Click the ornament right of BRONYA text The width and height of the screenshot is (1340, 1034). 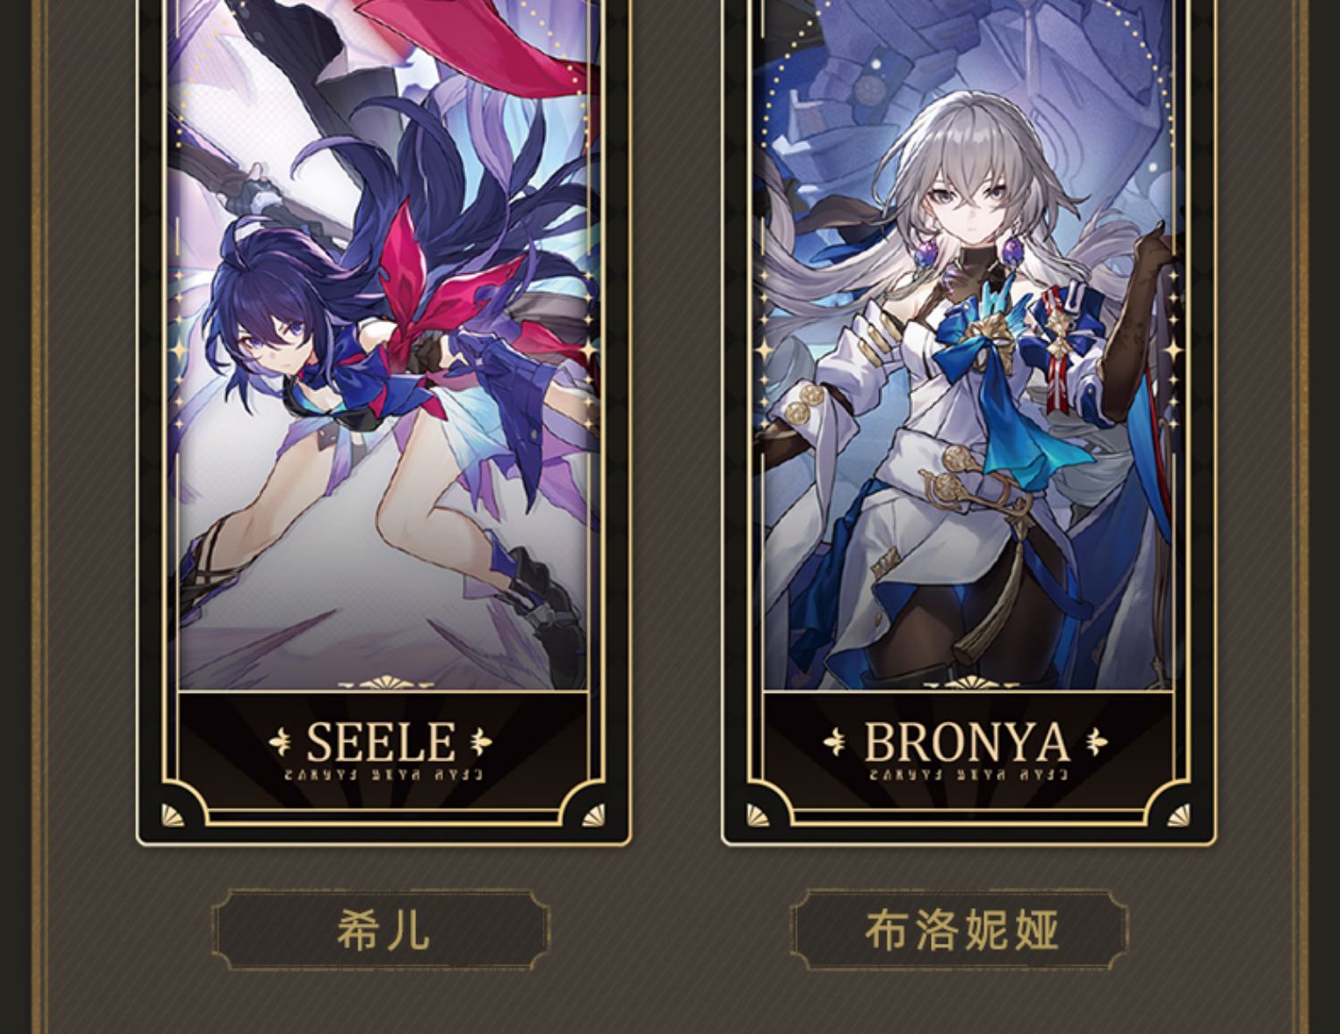(x=1095, y=741)
